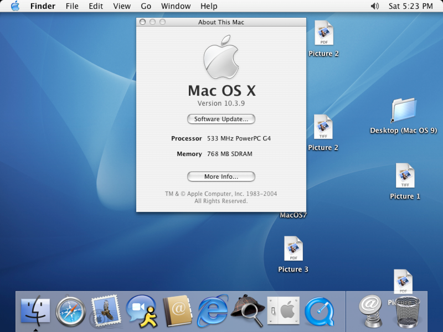Screen dimensions: 443x332
Task: Select the Desktop (Mac OS 9) folder icon
Action: click(404, 110)
